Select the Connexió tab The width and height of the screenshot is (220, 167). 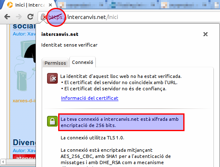point(83,62)
